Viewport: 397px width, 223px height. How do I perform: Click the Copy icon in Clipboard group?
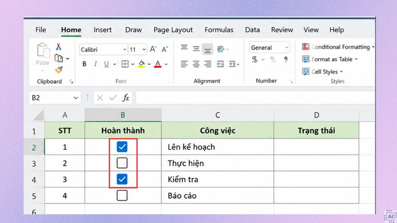click(59, 58)
